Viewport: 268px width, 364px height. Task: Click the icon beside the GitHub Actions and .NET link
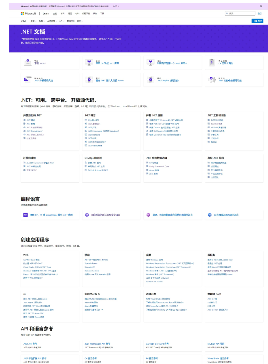(86, 170)
